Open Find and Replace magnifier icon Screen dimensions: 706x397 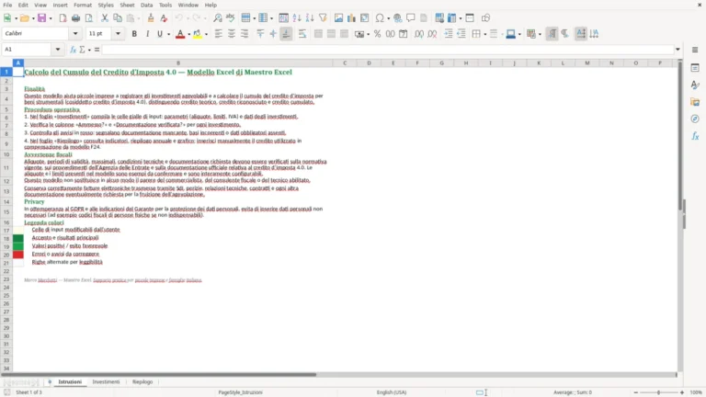click(218, 18)
